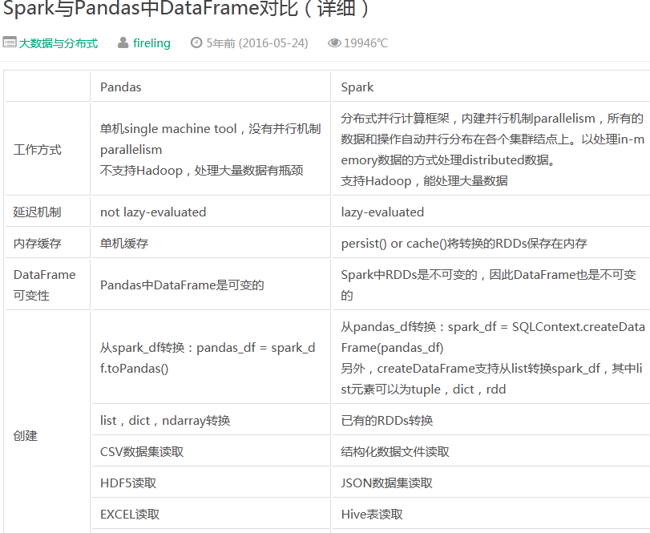
Task: Click the Spark中RDDs是不可变的 cell
Action: click(491, 285)
